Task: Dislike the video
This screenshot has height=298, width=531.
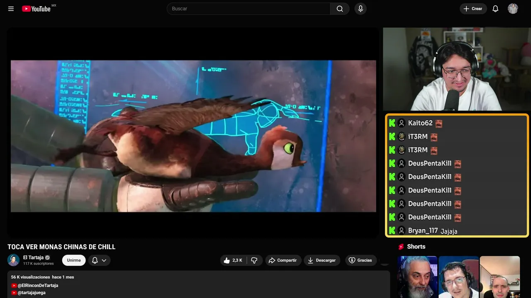Action: (x=254, y=260)
